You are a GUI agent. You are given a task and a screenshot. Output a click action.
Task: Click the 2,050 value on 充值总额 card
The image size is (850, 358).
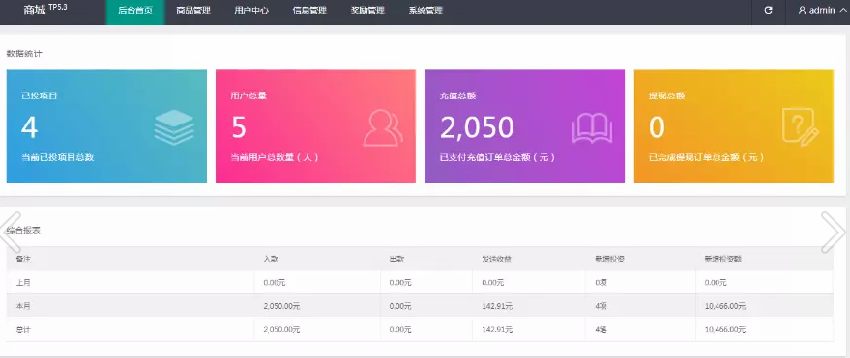pyautogui.click(x=477, y=127)
